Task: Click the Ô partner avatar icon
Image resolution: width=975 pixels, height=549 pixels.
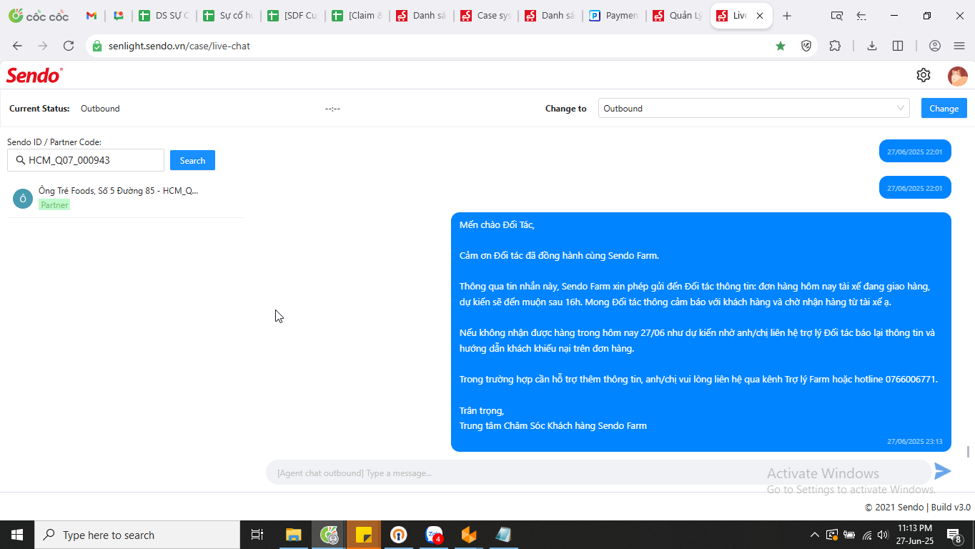Action: (x=23, y=199)
